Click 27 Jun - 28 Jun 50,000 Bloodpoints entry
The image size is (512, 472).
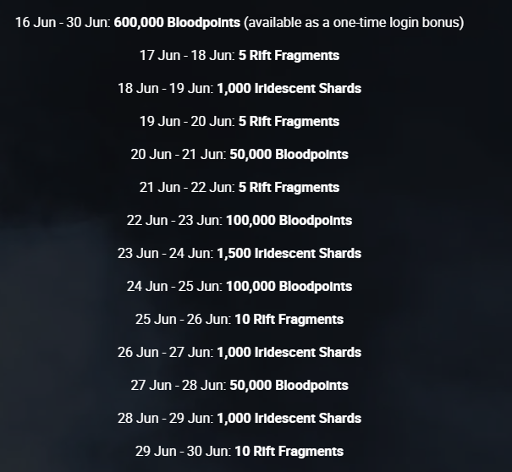click(x=239, y=386)
